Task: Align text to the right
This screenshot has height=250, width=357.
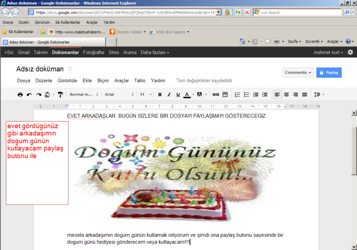Action: click(x=295, y=95)
